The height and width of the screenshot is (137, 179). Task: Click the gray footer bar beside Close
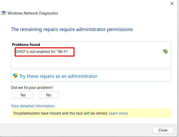(75, 130)
